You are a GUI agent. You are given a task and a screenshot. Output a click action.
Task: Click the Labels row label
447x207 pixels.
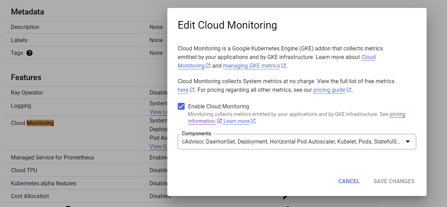(x=19, y=40)
